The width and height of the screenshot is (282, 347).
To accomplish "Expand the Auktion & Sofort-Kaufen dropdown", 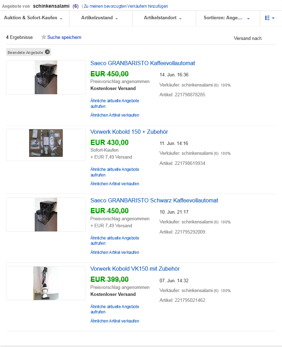I will point(33,18).
